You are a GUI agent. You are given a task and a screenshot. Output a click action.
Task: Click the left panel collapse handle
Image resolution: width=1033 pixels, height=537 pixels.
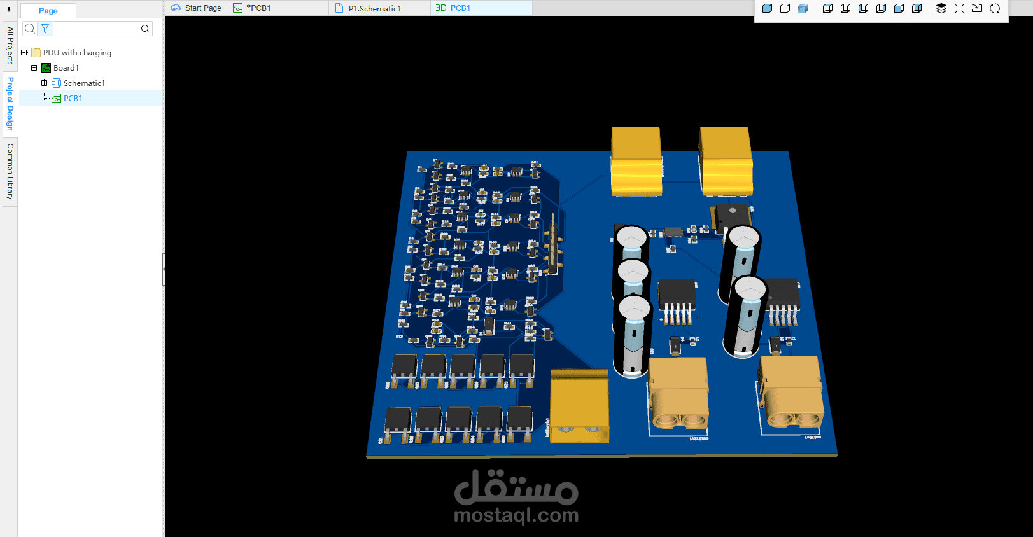click(164, 269)
